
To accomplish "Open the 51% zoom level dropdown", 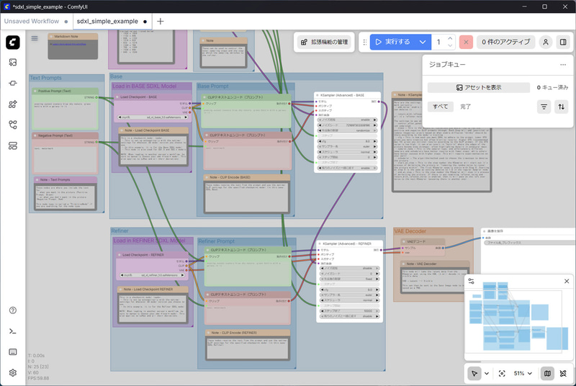I will pyautogui.click(x=523, y=374).
